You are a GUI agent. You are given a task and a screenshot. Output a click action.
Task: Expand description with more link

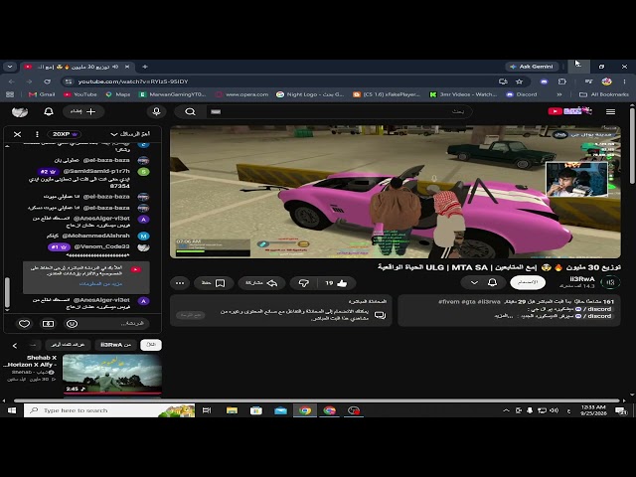click(x=504, y=316)
